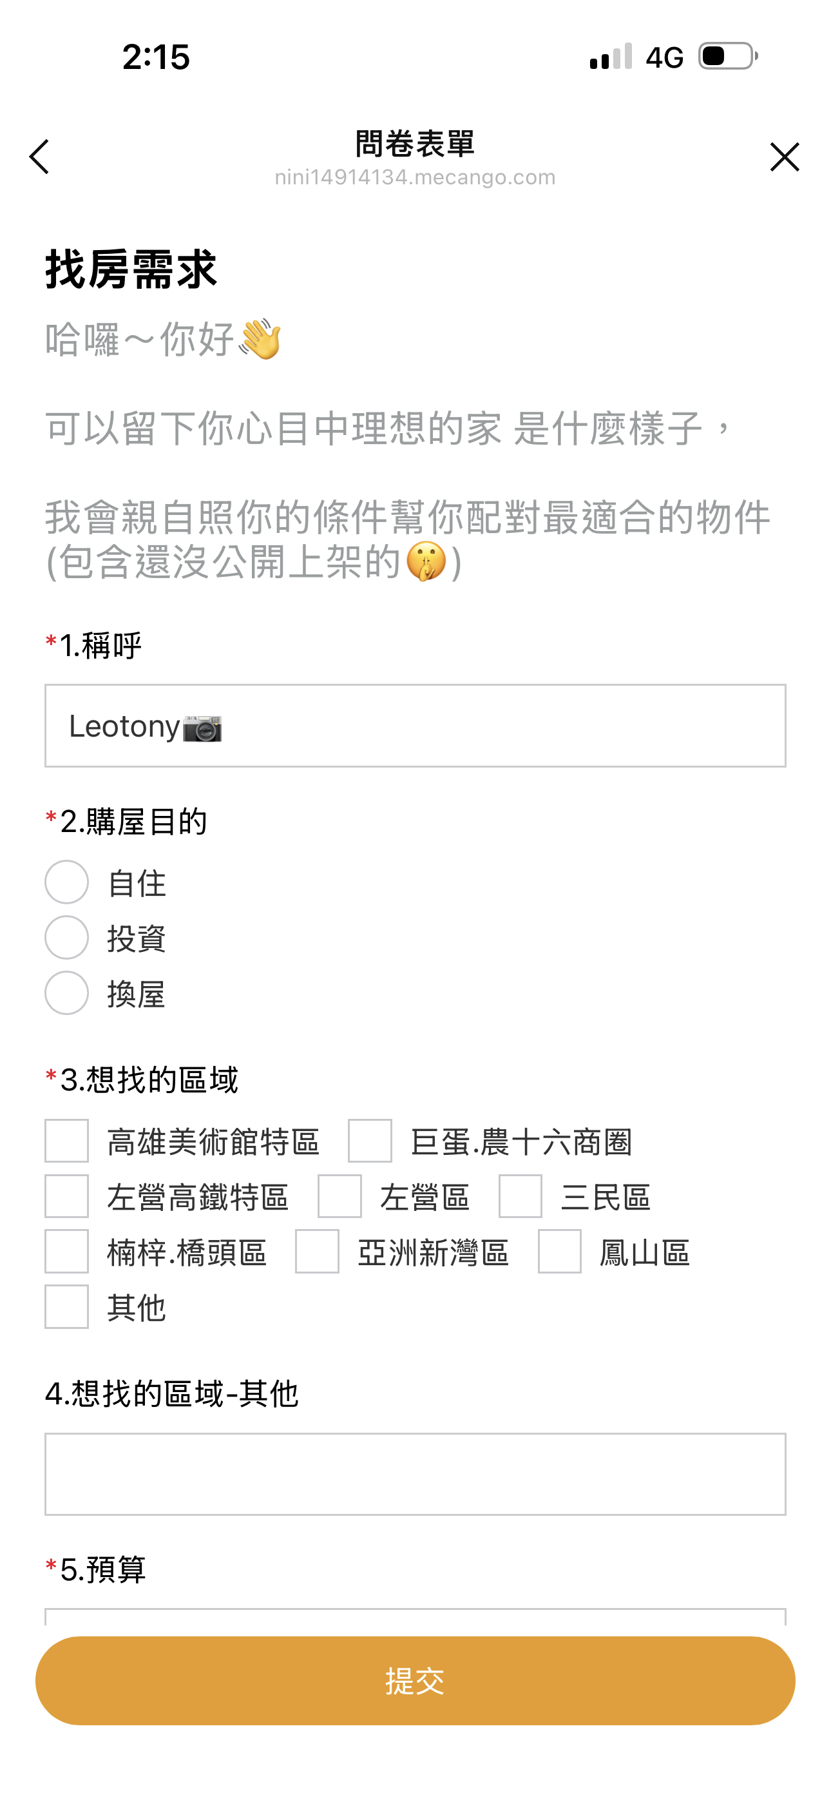Check the 鳳山區 option
The width and height of the screenshot is (831, 1802).
pos(560,1252)
